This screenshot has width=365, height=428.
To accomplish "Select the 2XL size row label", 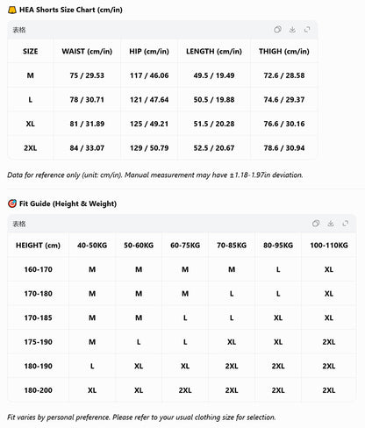I will point(31,148).
